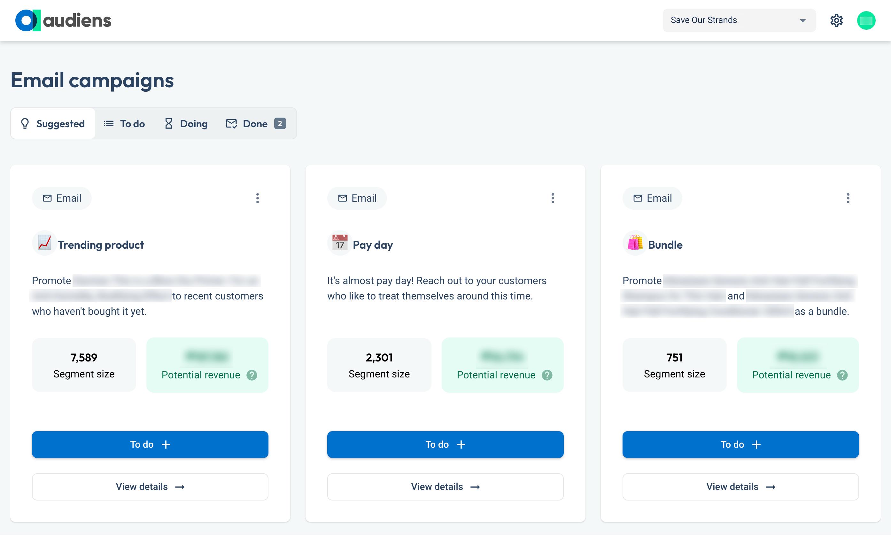
Task: Switch to the To do tab
Action: pyautogui.click(x=124, y=124)
